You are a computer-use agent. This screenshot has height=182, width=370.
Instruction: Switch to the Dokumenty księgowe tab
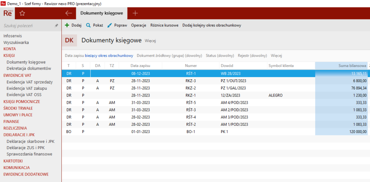102,13
